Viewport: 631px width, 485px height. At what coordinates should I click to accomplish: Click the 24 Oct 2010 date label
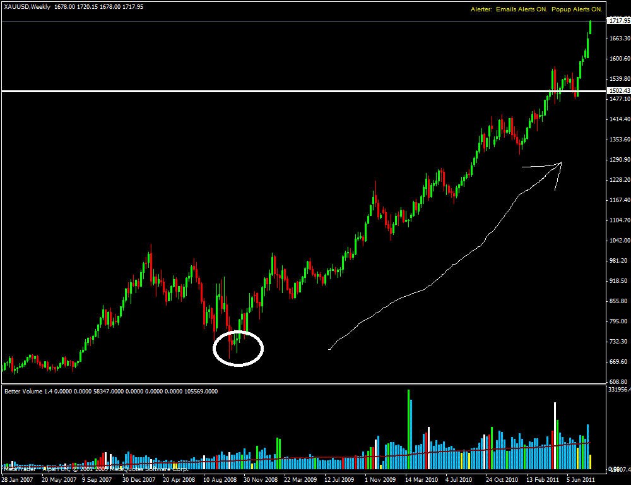[502, 480]
